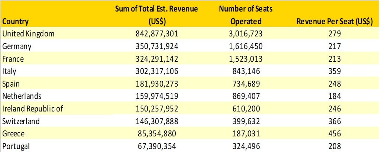
Task: Click Greece's revenue per seat value 456
Action: pos(334,134)
